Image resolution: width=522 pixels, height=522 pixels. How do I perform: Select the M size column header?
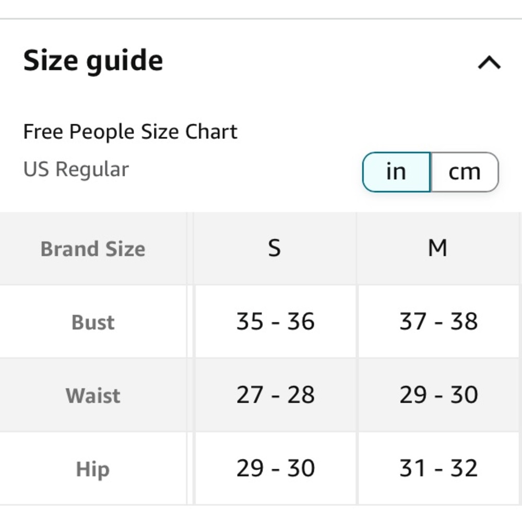coord(437,248)
